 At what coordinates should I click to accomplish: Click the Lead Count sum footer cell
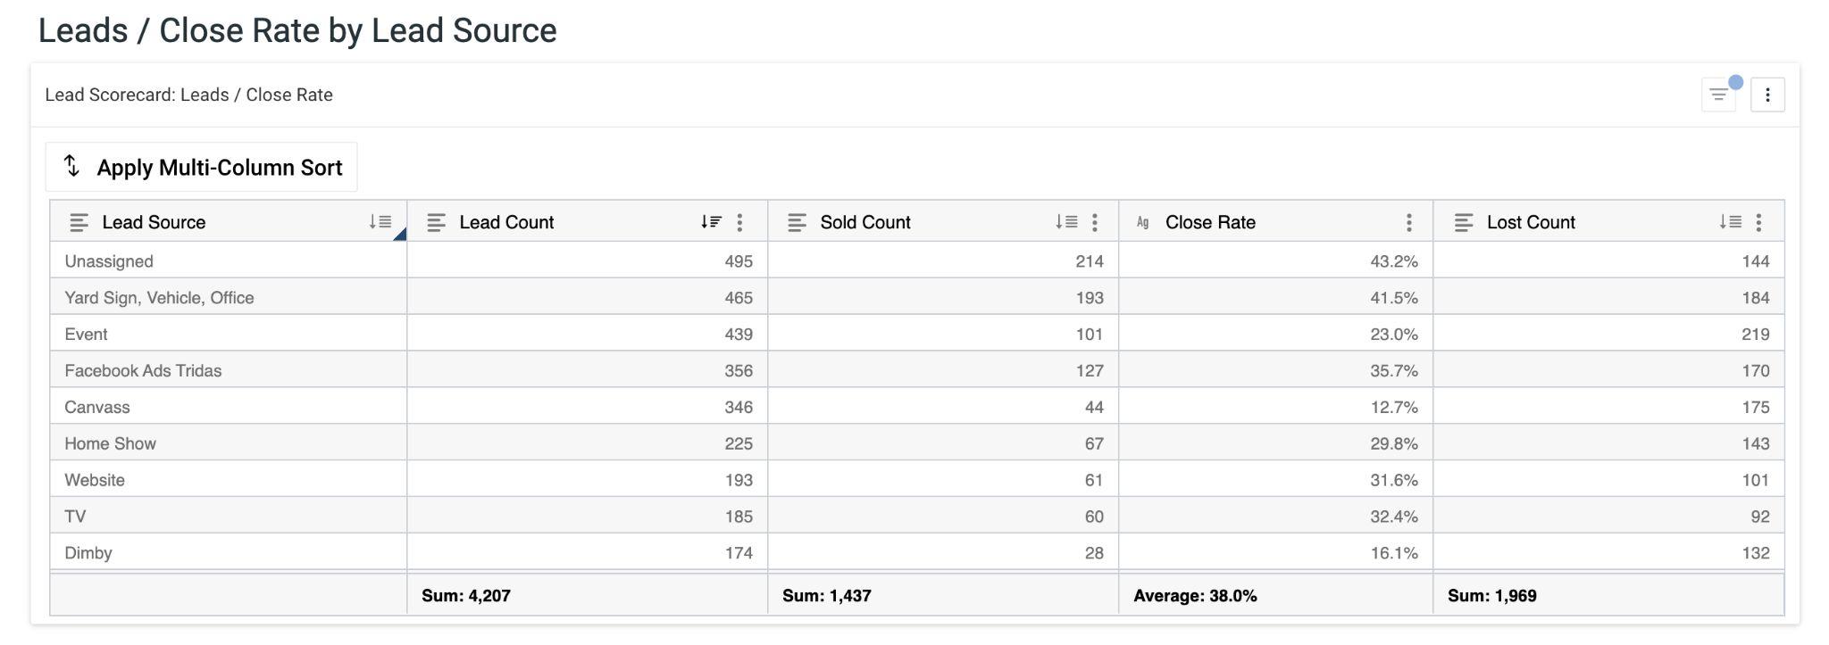click(x=466, y=595)
